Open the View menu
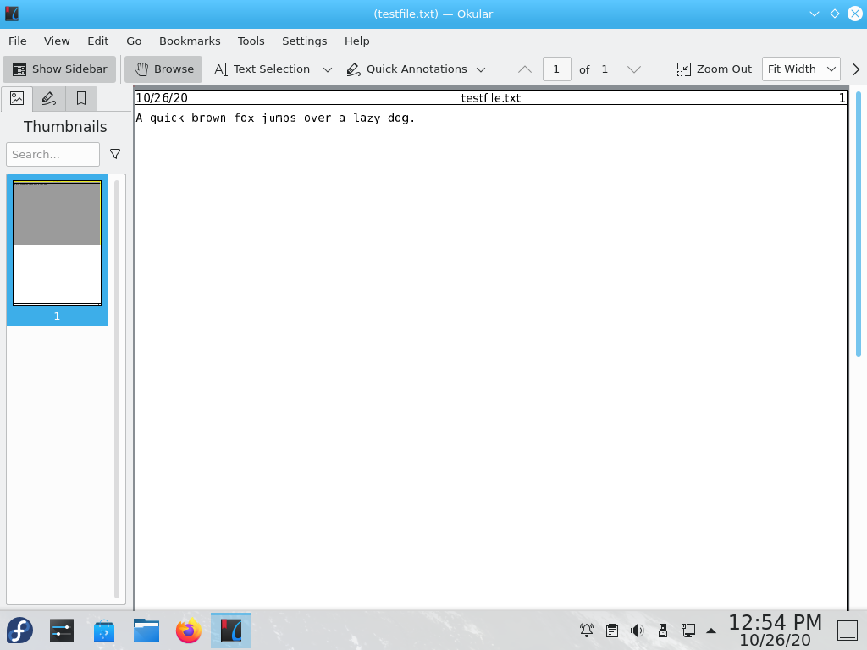Image resolution: width=867 pixels, height=650 pixels. click(57, 41)
